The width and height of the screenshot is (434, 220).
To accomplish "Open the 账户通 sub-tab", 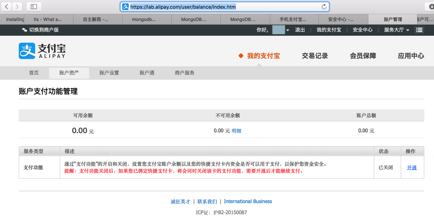I will coord(147,73).
